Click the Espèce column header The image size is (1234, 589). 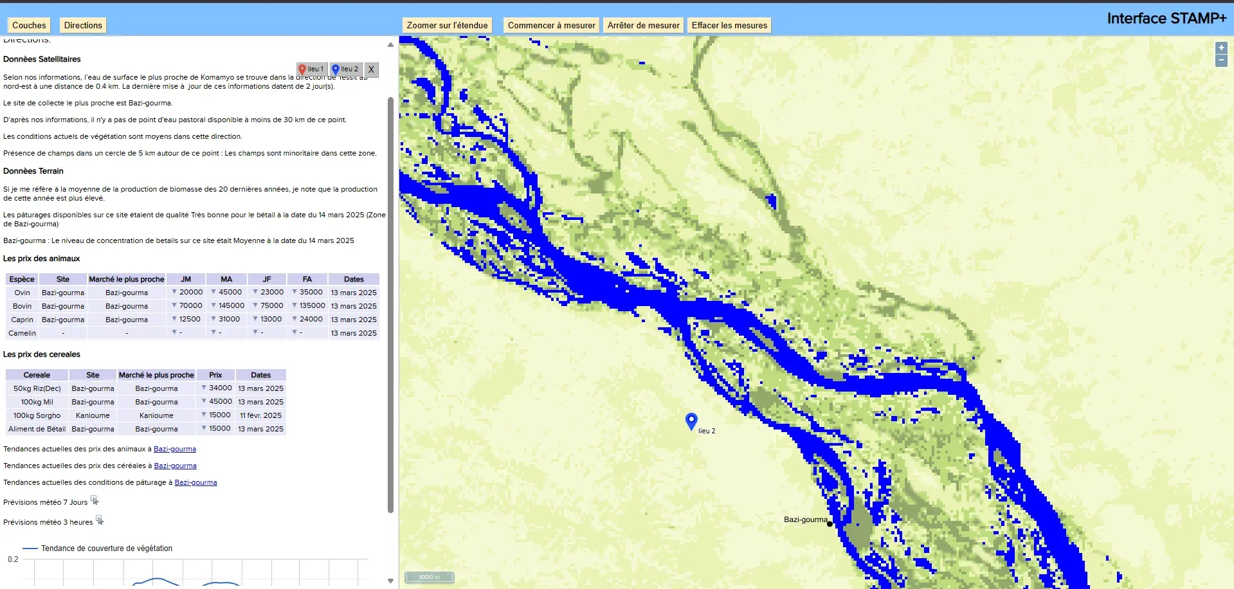coord(22,279)
